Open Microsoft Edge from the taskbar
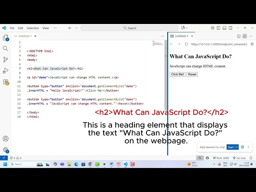Screen dimensions: 256x192 click(76, 164)
